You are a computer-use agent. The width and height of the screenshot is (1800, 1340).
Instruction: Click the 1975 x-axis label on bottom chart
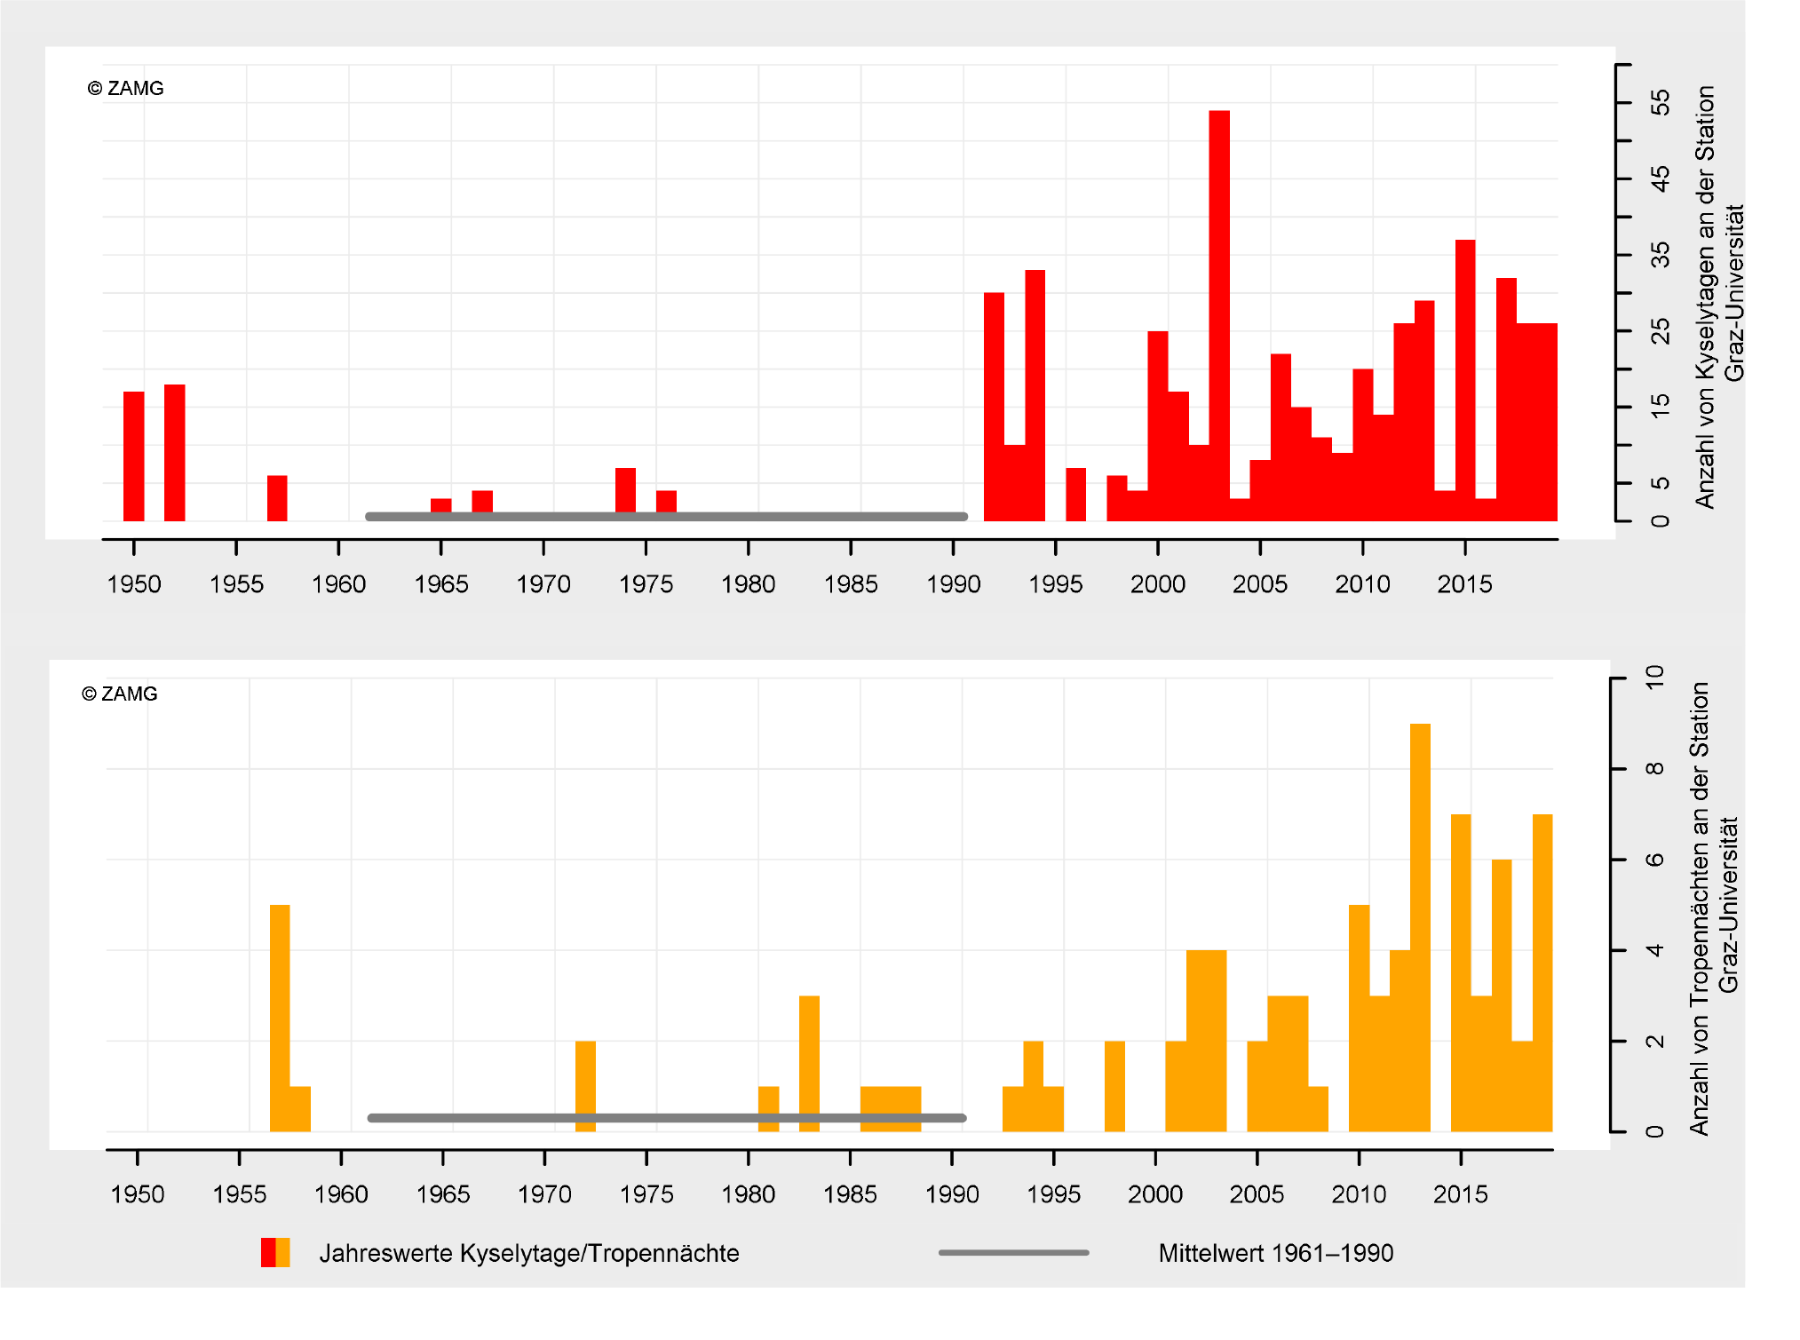pyautogui.click(x=646, y=1194)
